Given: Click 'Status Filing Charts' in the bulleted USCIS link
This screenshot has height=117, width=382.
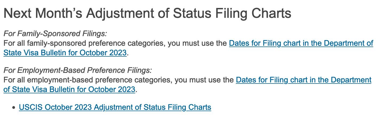Looking at the screenshot, I should tap(177, 107).
